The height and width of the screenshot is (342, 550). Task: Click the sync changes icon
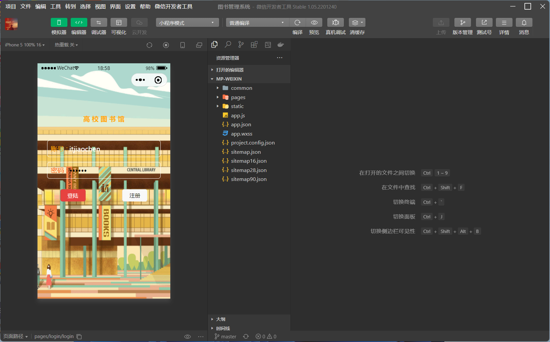pyautogui.click(x=246, y=336)
